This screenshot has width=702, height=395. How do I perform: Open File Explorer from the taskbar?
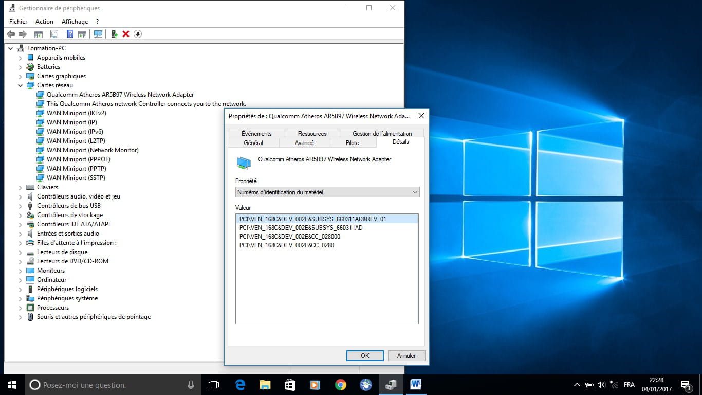point(265,385)
